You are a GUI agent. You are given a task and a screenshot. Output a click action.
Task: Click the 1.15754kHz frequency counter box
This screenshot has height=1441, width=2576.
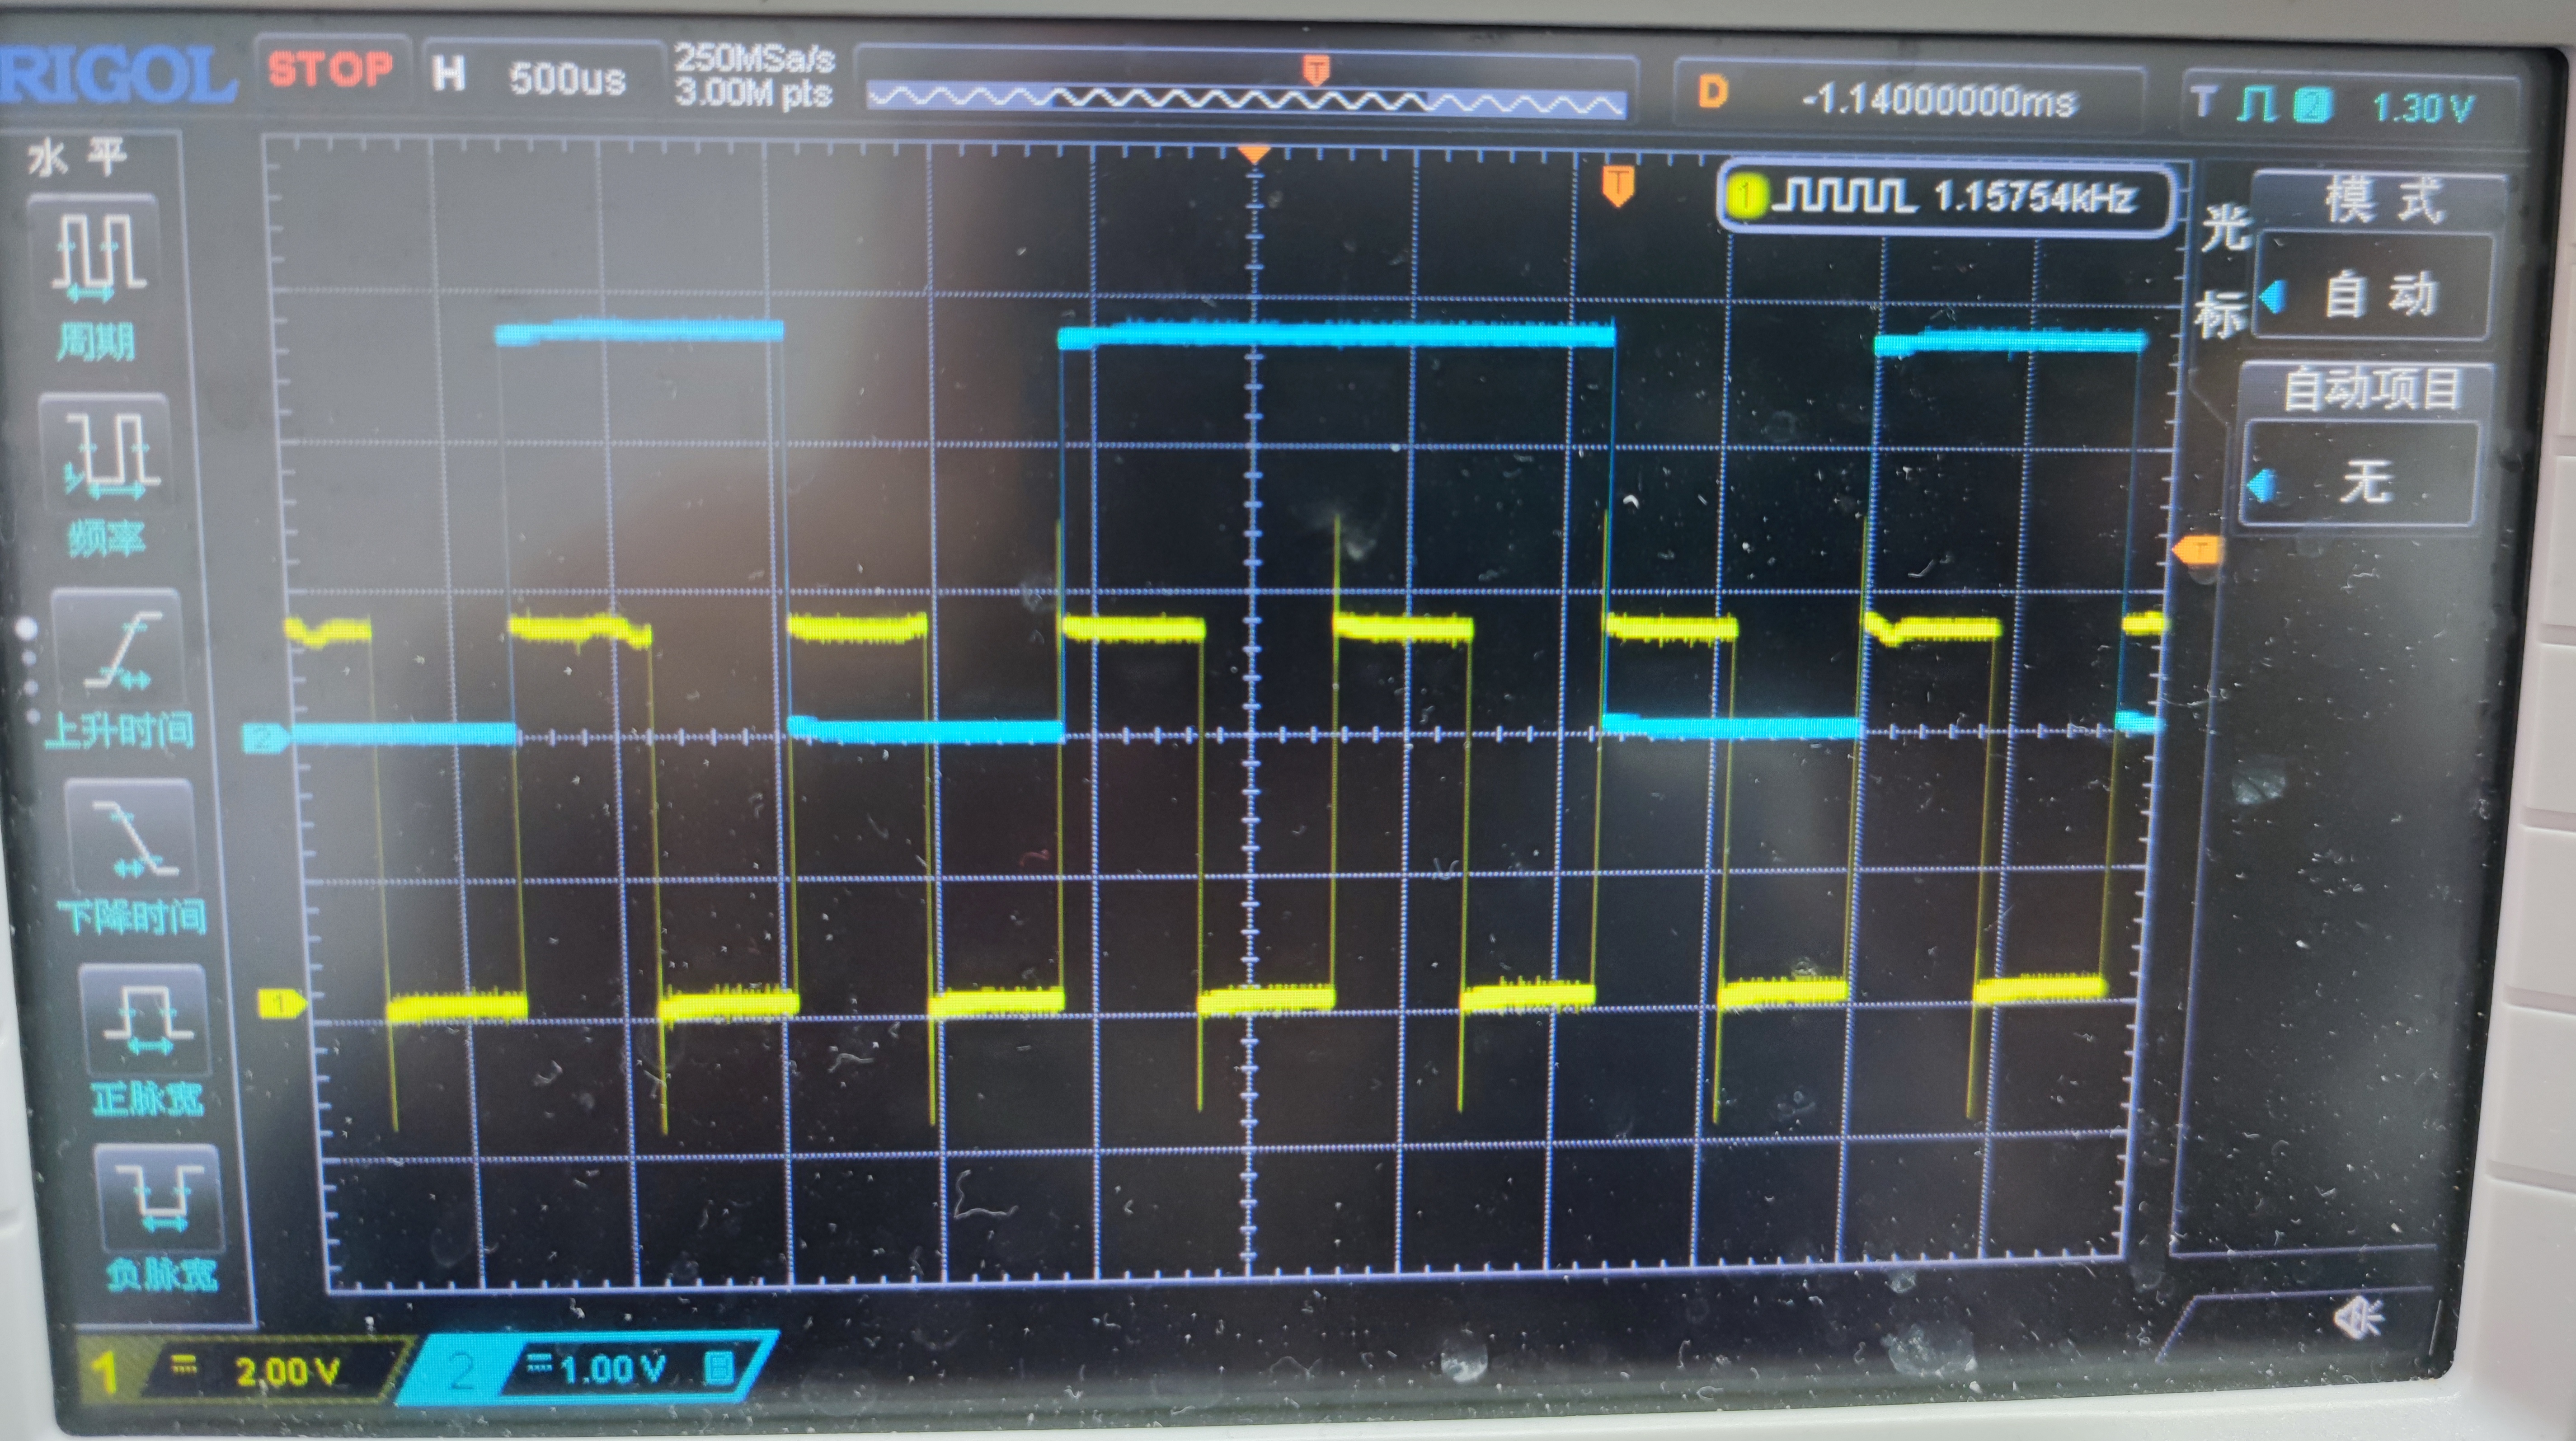[x=1946, y=197]
